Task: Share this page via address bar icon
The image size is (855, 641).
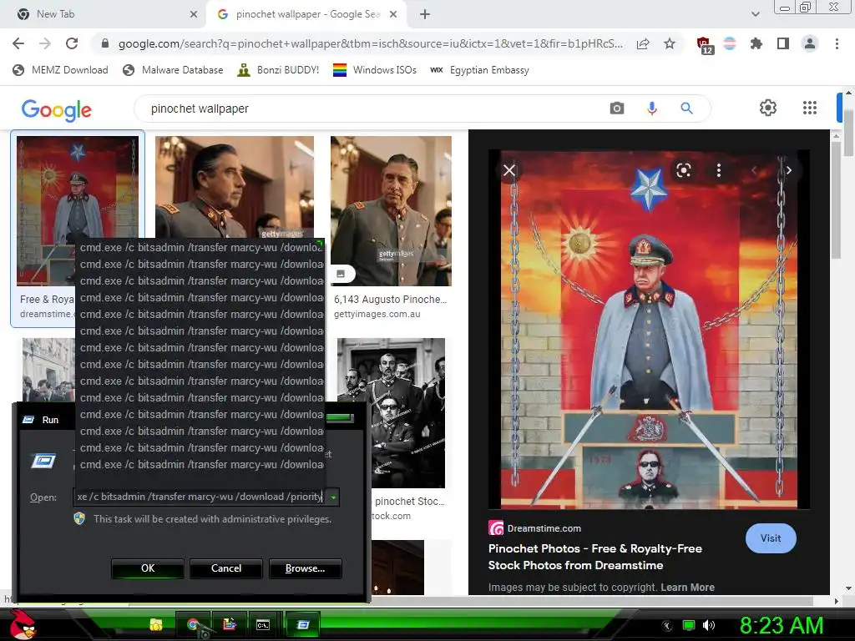Action: tap(643, 43)
